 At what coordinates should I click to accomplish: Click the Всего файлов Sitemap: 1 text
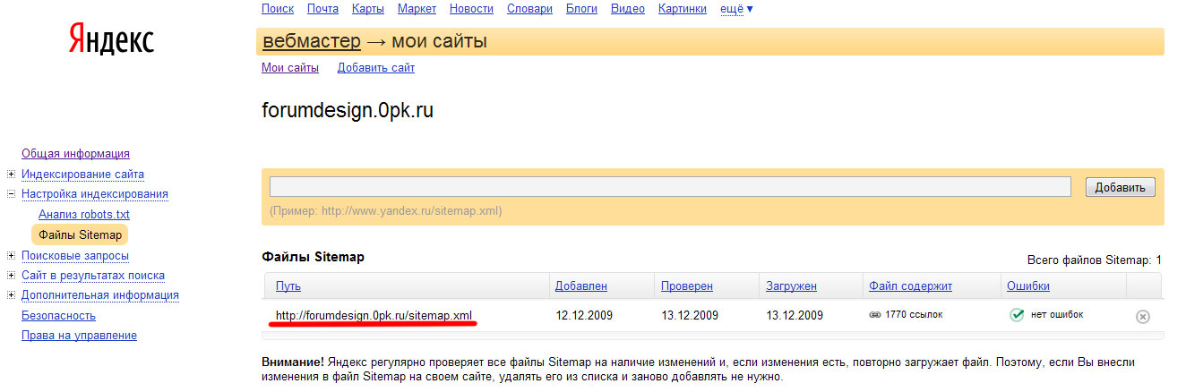coord(1094,260)
